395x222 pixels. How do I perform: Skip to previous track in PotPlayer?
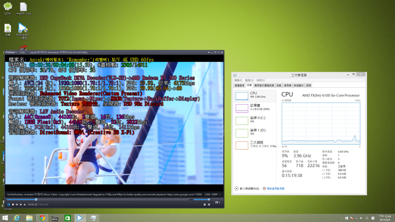tap(17, 204)
